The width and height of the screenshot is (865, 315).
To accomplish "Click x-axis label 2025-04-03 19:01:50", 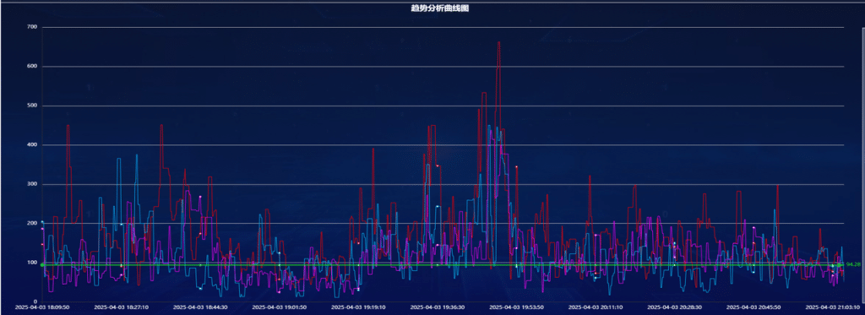I will point(278,307).
